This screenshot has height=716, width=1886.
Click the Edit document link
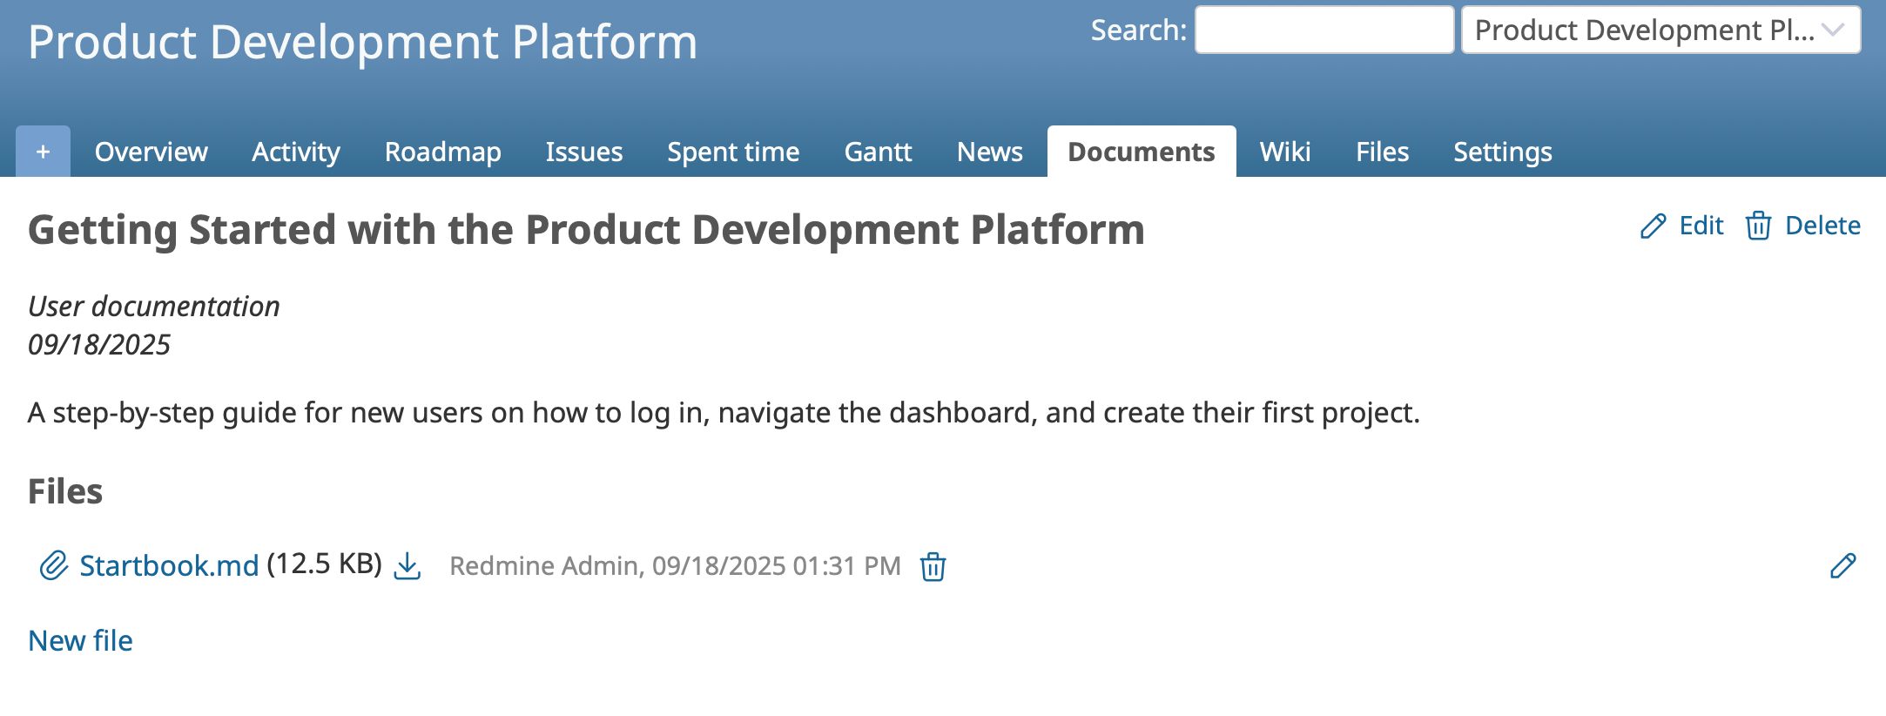[1701, 226]
